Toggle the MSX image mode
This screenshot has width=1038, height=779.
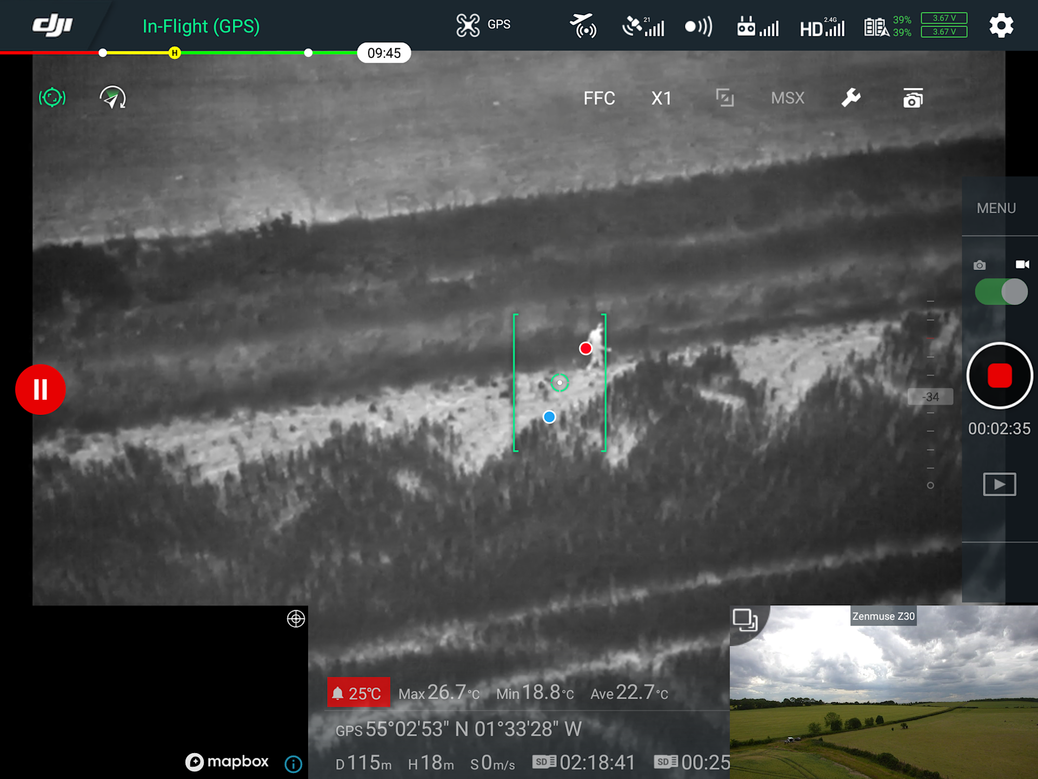[787, 98]
